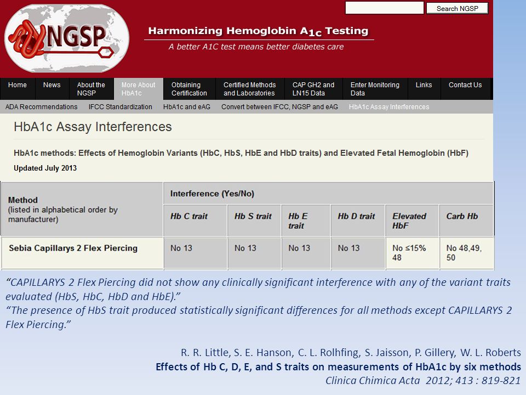Click the Hb S trait column header
The width and height of the screenshot is (526, 395).
(254, 221)
